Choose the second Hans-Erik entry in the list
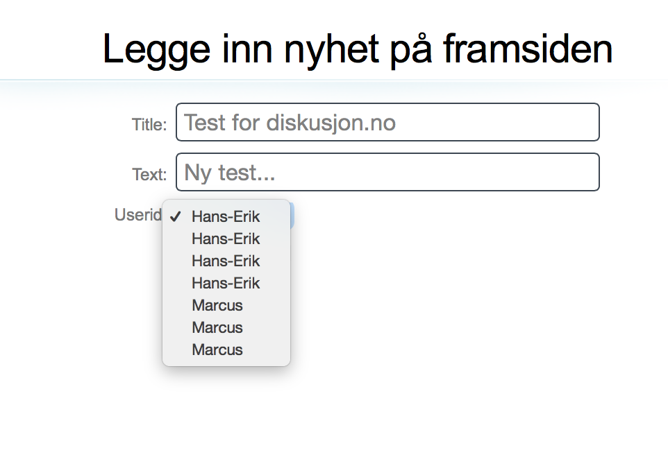The height and width of the screenshot is (466, 668). pyautogui.click(x=226, y=239)
